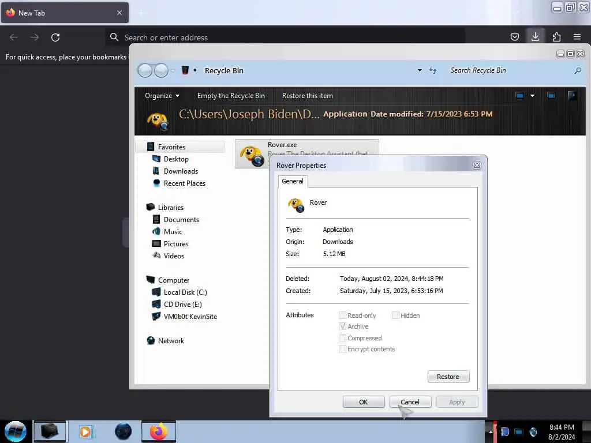This screenshot has height=443, width=591.
Task: Open Documents library
Action: [x=181, y=219]
